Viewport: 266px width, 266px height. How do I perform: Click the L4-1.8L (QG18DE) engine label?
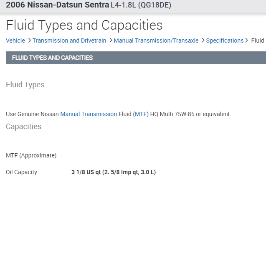pyautogui.click(x=141, y=5)
